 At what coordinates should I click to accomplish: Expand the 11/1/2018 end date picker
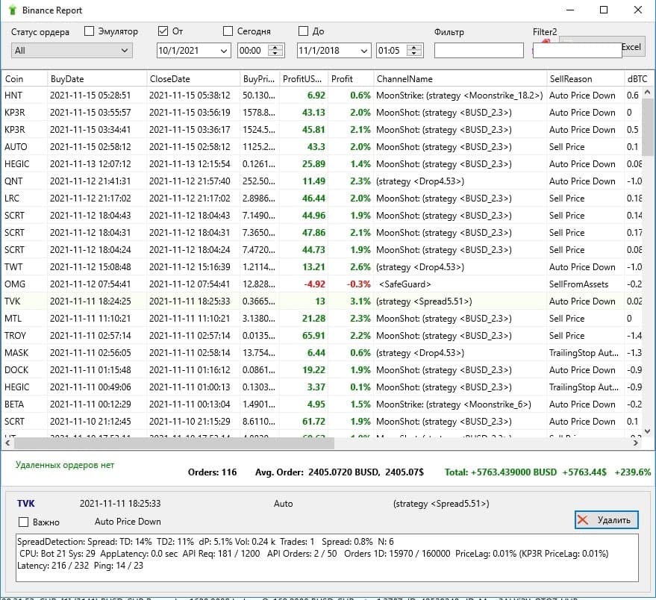pos(363,51)
